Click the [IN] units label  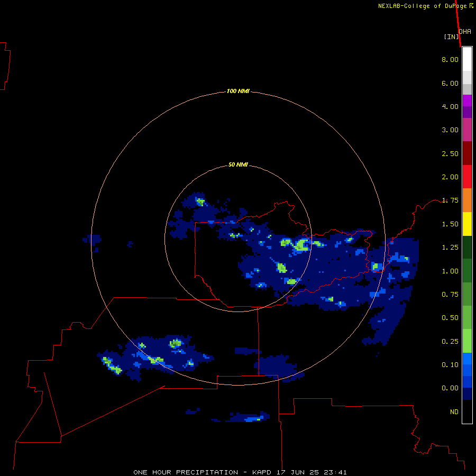pos(452,36)
